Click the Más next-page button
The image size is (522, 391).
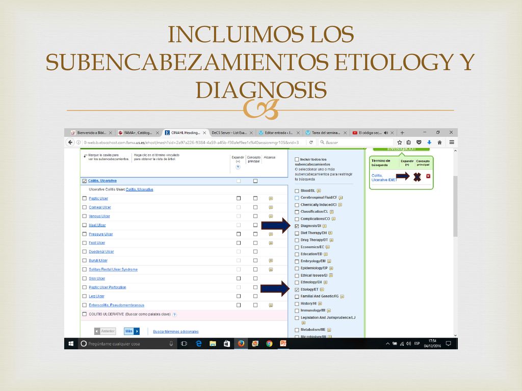[132, 331]
